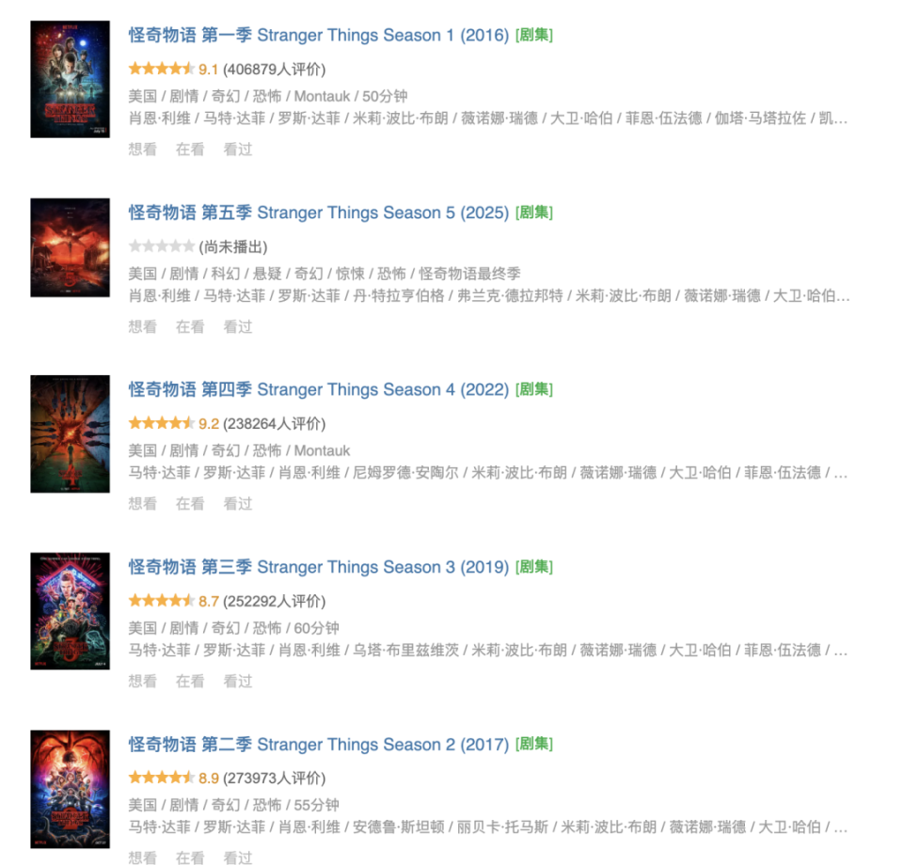Open Stranger Things Season 2 poster thumbnail
This screenshot has width=903, height=865.
pyautogui.click(x=71, y=789)
